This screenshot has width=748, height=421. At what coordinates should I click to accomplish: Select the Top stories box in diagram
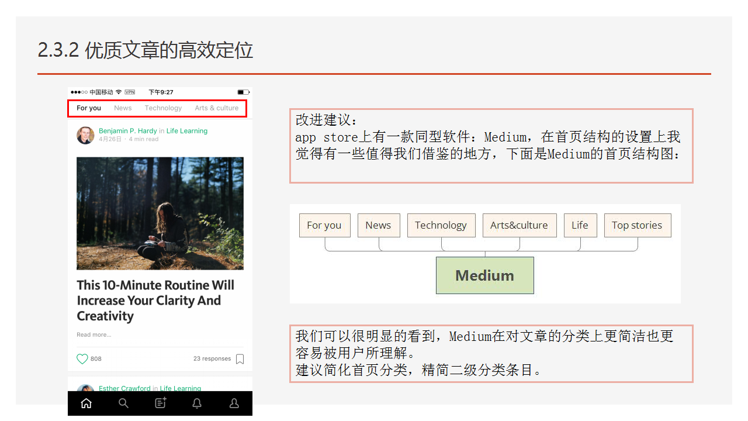coord(638,225)
